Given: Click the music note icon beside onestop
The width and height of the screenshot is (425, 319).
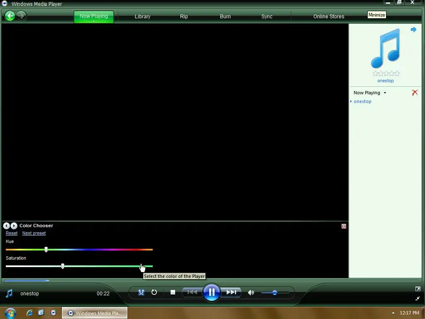Looking at the screenshot, I should [x=9, y=294].
